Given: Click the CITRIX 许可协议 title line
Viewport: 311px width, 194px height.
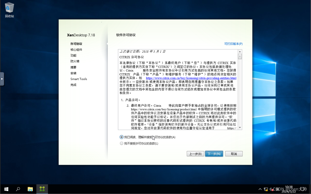Looking at the screenshot, I should pyautogui.click(x=131, y=57).
